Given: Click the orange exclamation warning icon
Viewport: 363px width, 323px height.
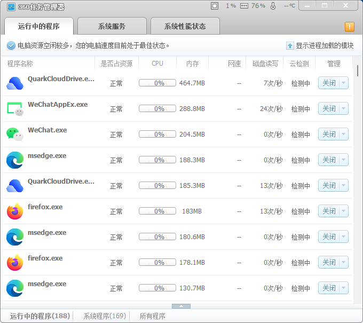Looking at the screenshot, I should pos(350,27).
